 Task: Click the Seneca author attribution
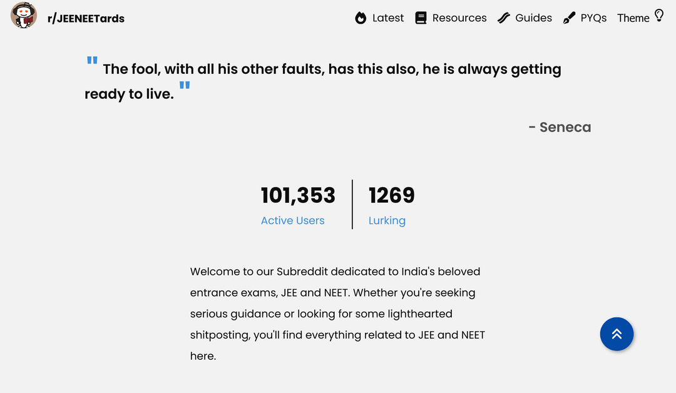coord(560,127)
